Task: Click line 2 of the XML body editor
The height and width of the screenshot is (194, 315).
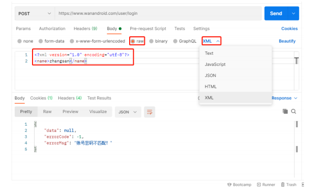Action: pos(60,61)
